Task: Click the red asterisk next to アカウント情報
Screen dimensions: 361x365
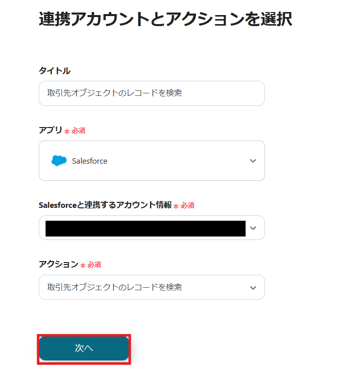Action: (x=176, y=206)
